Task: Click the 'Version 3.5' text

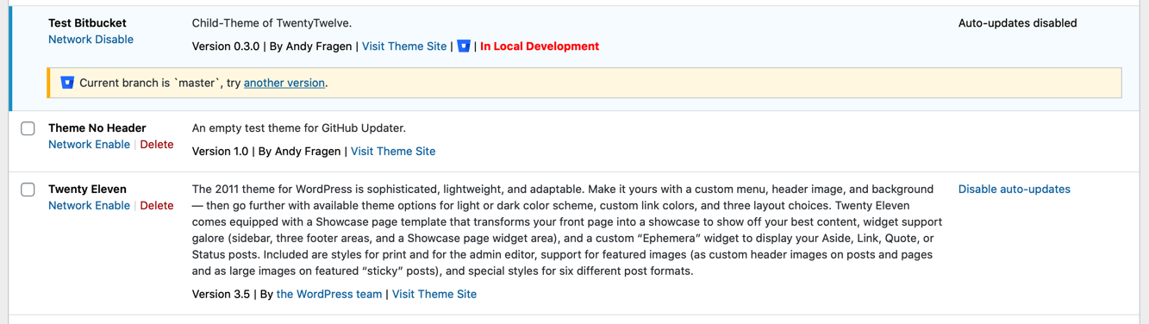Action: click(221, 295)
